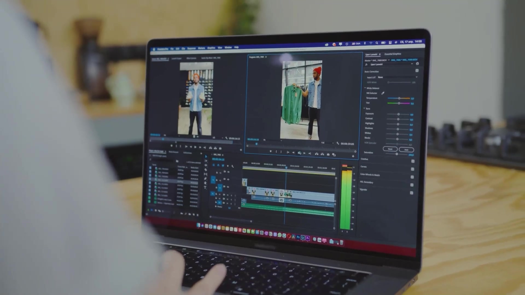Click the Tint slider handle
The image size is (525, 295).
(399, 103)
